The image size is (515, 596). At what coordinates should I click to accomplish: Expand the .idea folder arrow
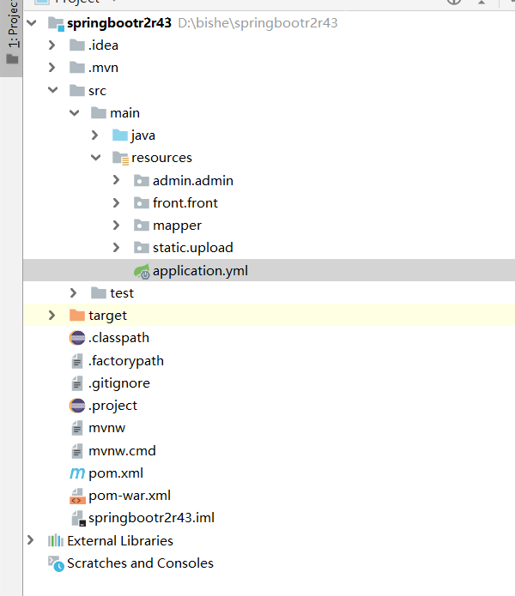pos(53,45)
